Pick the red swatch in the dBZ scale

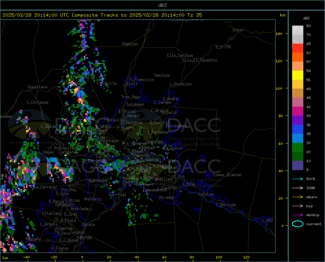(298, 48)
